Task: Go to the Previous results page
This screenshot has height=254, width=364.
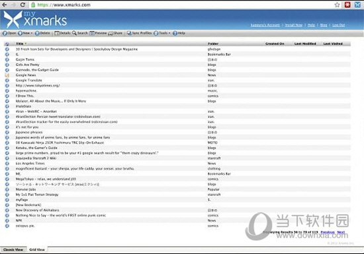Action: [x=328, y=232]
